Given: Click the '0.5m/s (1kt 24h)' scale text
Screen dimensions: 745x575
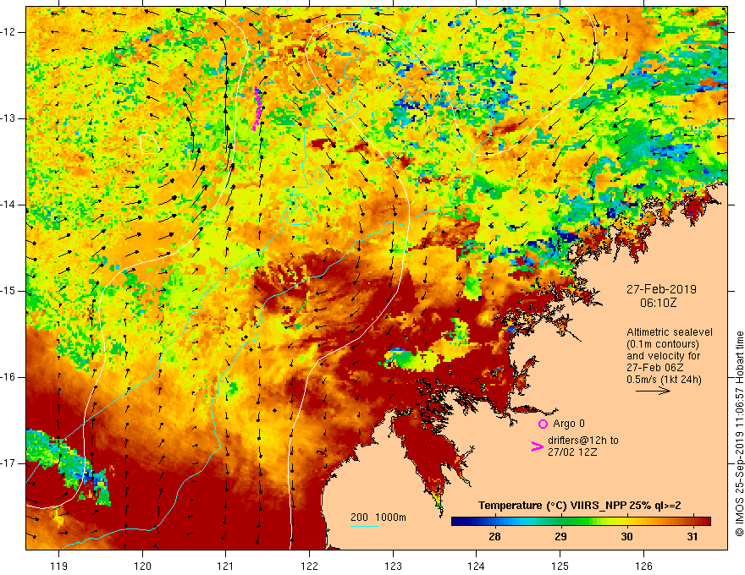Looking at the screenshot, I should 664,379.
